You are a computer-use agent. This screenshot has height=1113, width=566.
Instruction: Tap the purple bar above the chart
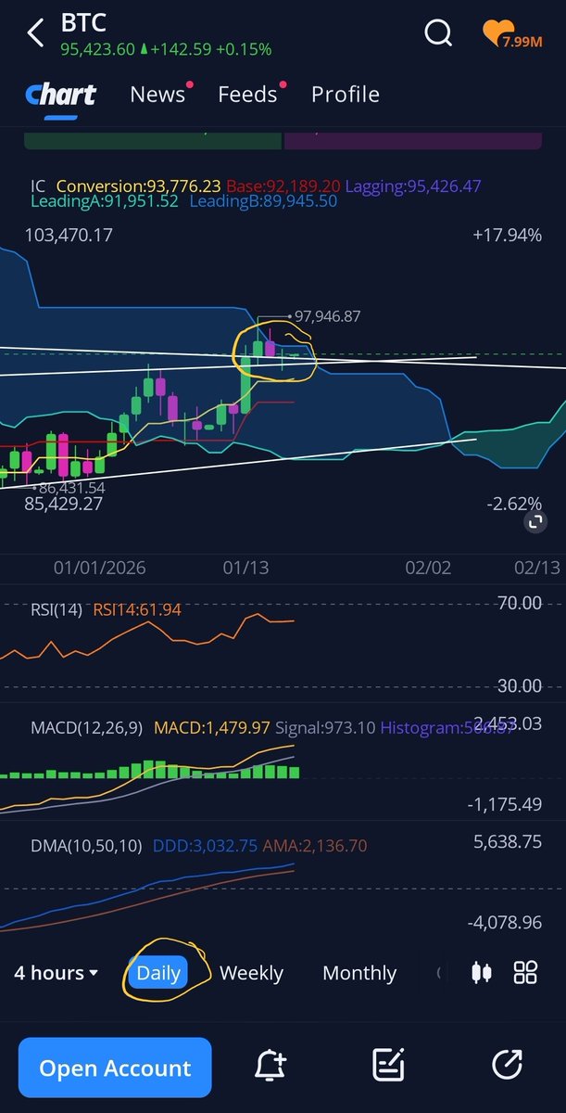[x=412, y=141]
